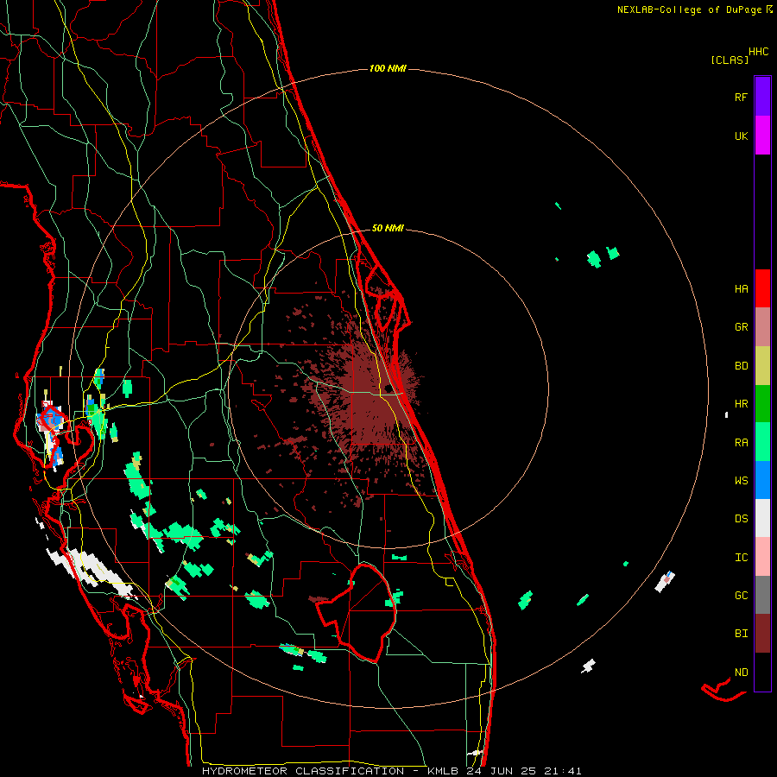Click the 'NEXLAB-College of DuPage' header text
Viewport: 777px width, 777px height.
click(689, 9)
